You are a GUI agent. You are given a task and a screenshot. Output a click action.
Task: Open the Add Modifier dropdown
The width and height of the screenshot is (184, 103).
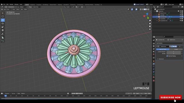pos(169,43)
